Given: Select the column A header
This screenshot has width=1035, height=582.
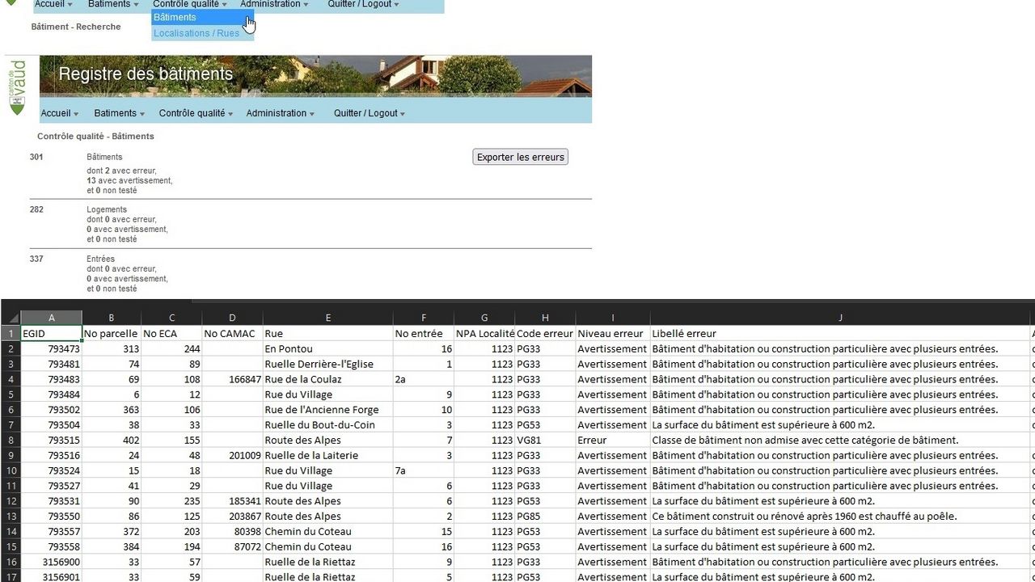Looking at the screenshot, I should coord(52,318).
